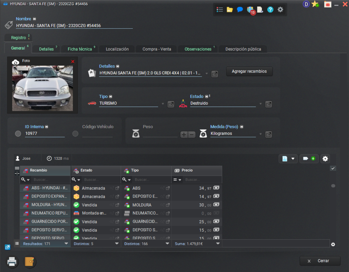The width and height of the screenshot is (349, 272).
Task: Click the yellow folder toolbar icon
Action: (x=230, y=10)
